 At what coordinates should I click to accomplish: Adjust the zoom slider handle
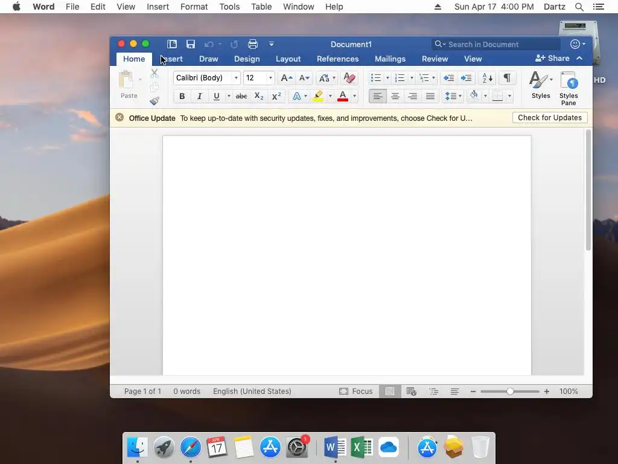[x=510, y=391]
